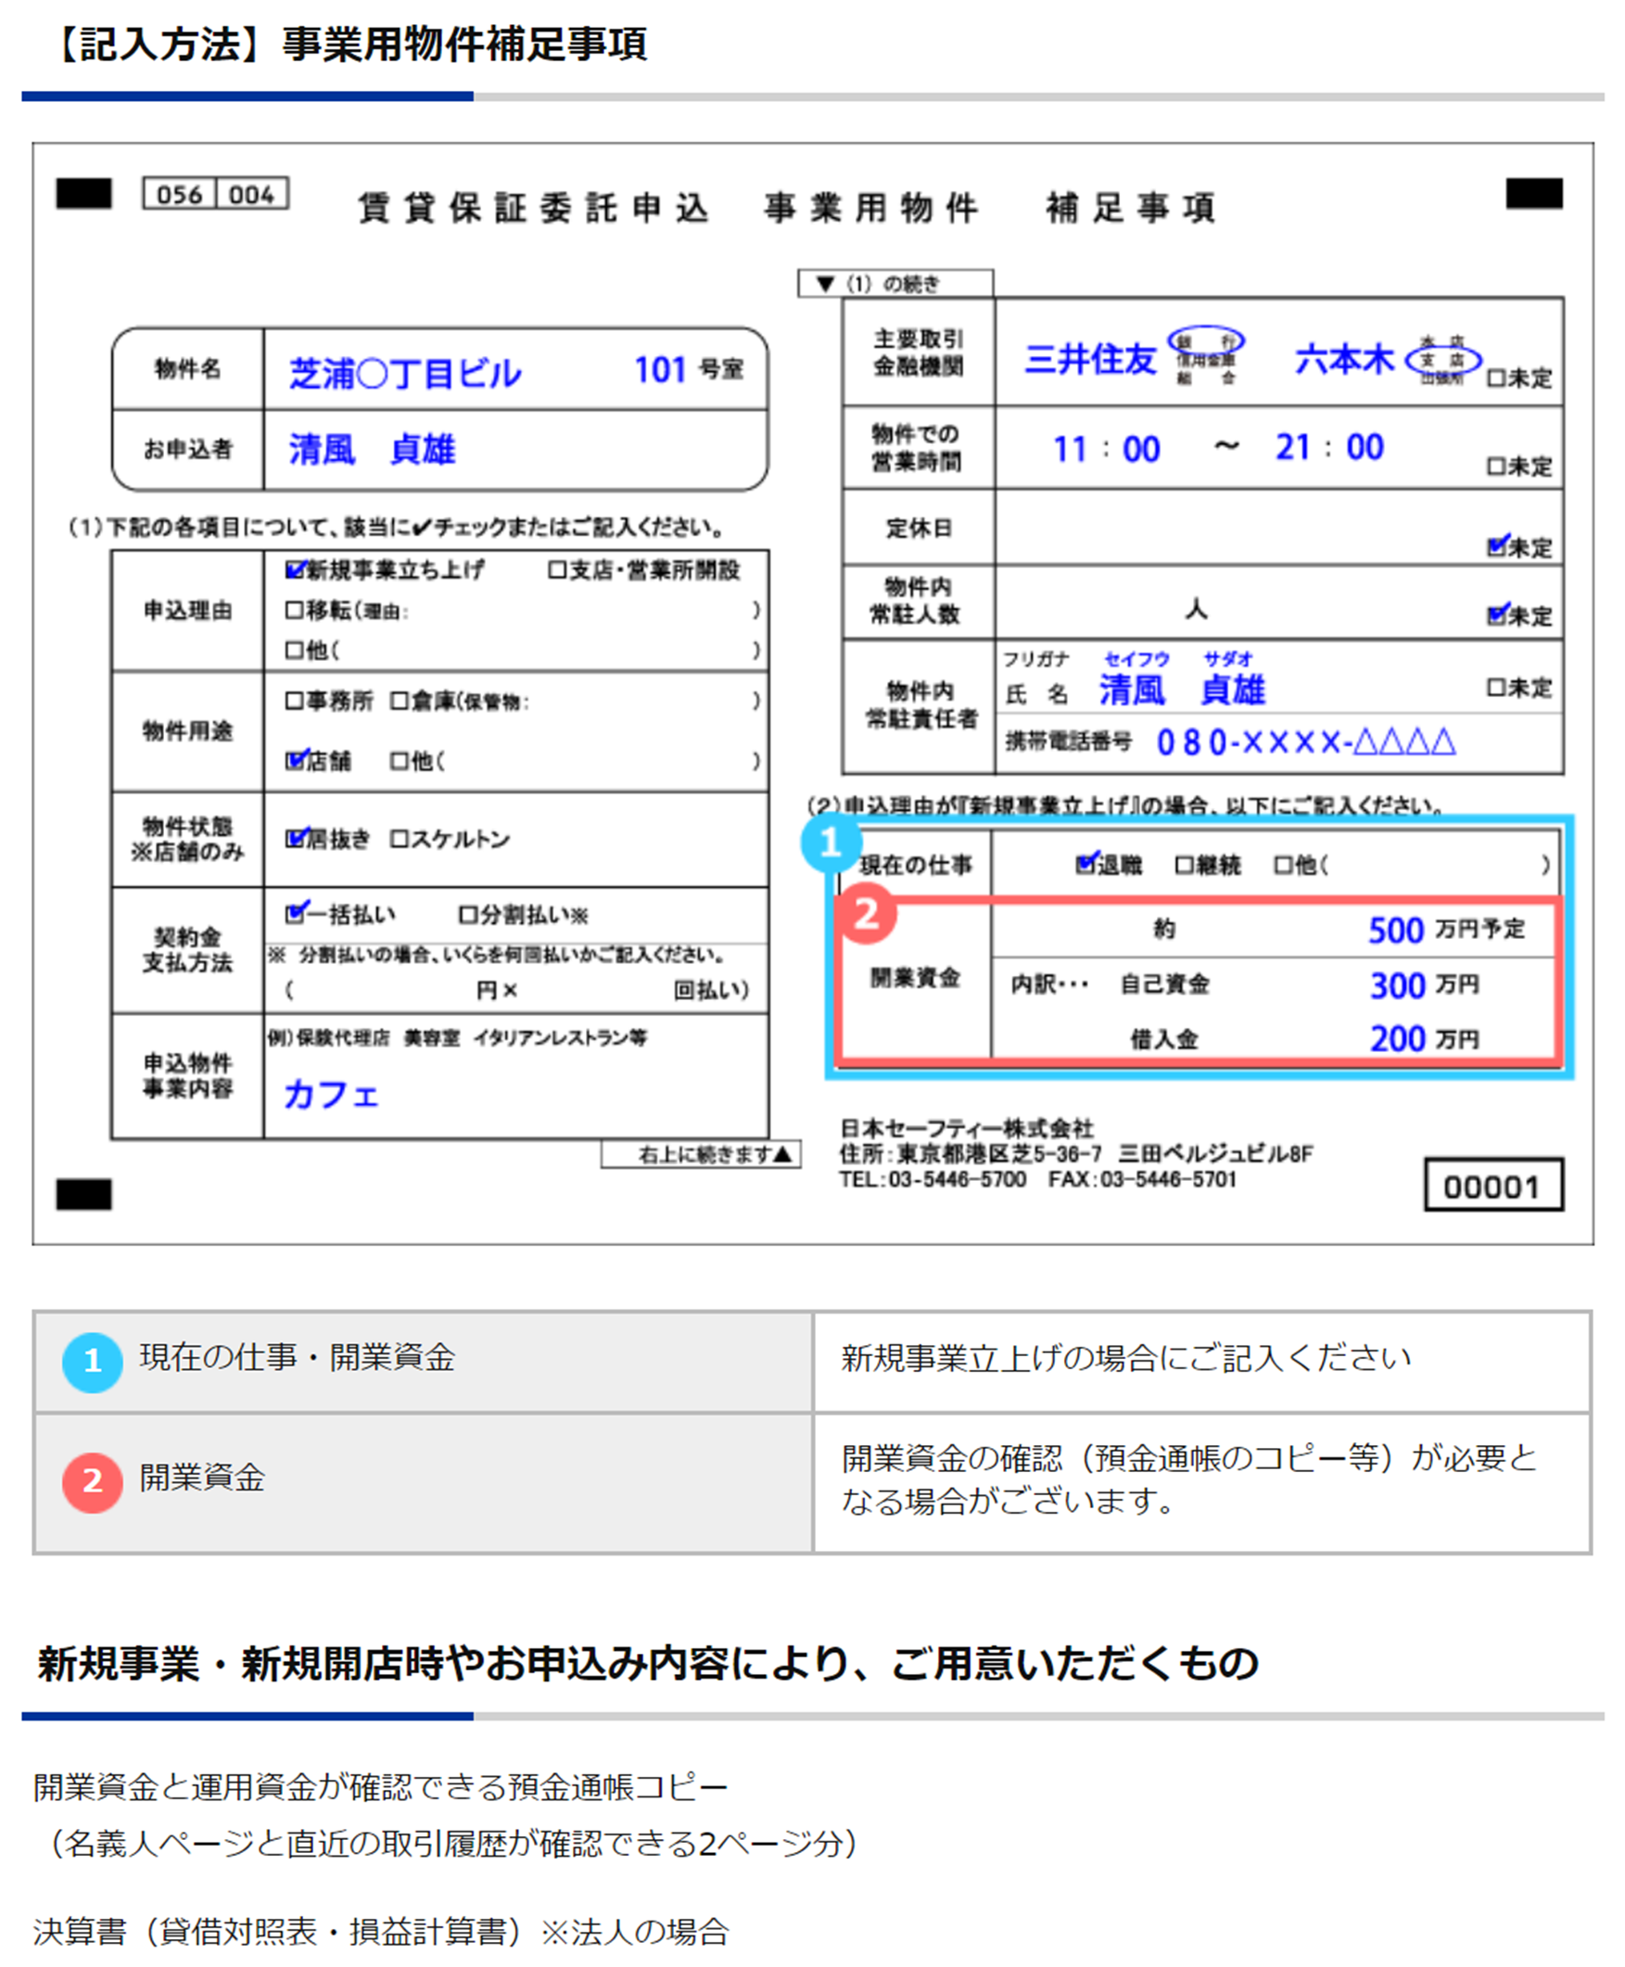
Task: Click the form title 賃貸保証委託申込
Action: coord(534,208)
